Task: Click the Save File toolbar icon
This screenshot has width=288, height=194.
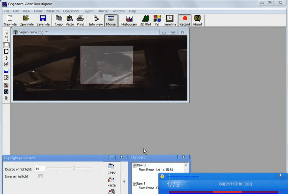Action: (43, 20)
